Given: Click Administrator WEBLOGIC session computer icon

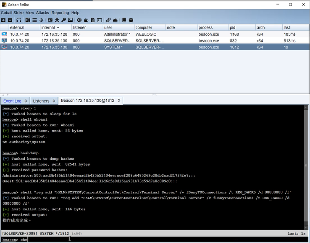Looking at the screenshot, I should click(4, 34).
